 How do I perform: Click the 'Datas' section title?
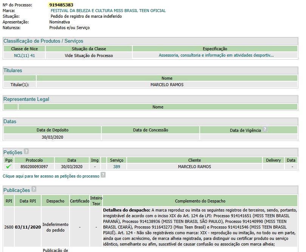click(x=10, y=121)
